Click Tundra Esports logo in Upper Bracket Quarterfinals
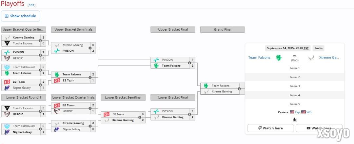Viewport: 354px width, 144px height. tap(7, 43)
